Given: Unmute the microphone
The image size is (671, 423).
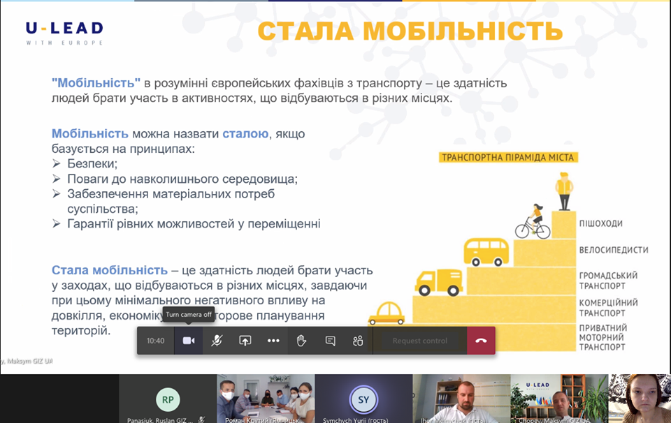Looking at the screenshot, I should point(217,341).
